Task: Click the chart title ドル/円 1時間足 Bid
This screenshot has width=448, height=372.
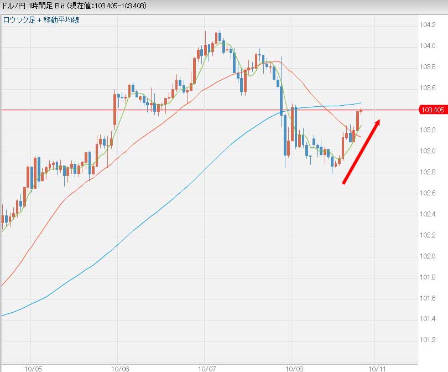Action: [x=33, y=6]
